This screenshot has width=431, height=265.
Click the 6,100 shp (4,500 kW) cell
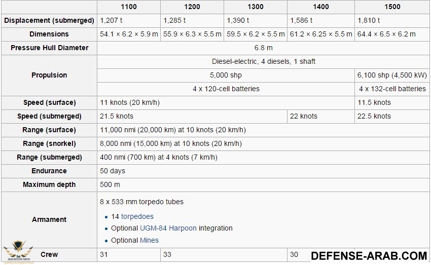point(391,75)
